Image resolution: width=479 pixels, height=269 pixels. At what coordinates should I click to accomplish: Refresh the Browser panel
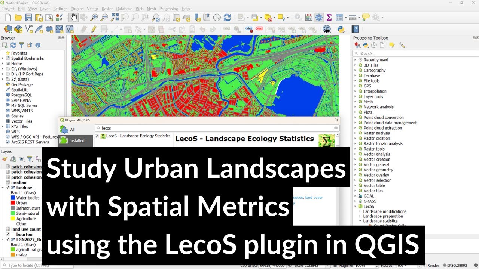[x=13, y=45]
